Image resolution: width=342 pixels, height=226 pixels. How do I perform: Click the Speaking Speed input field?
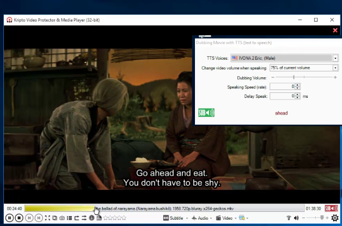click(x=282, y=87)
